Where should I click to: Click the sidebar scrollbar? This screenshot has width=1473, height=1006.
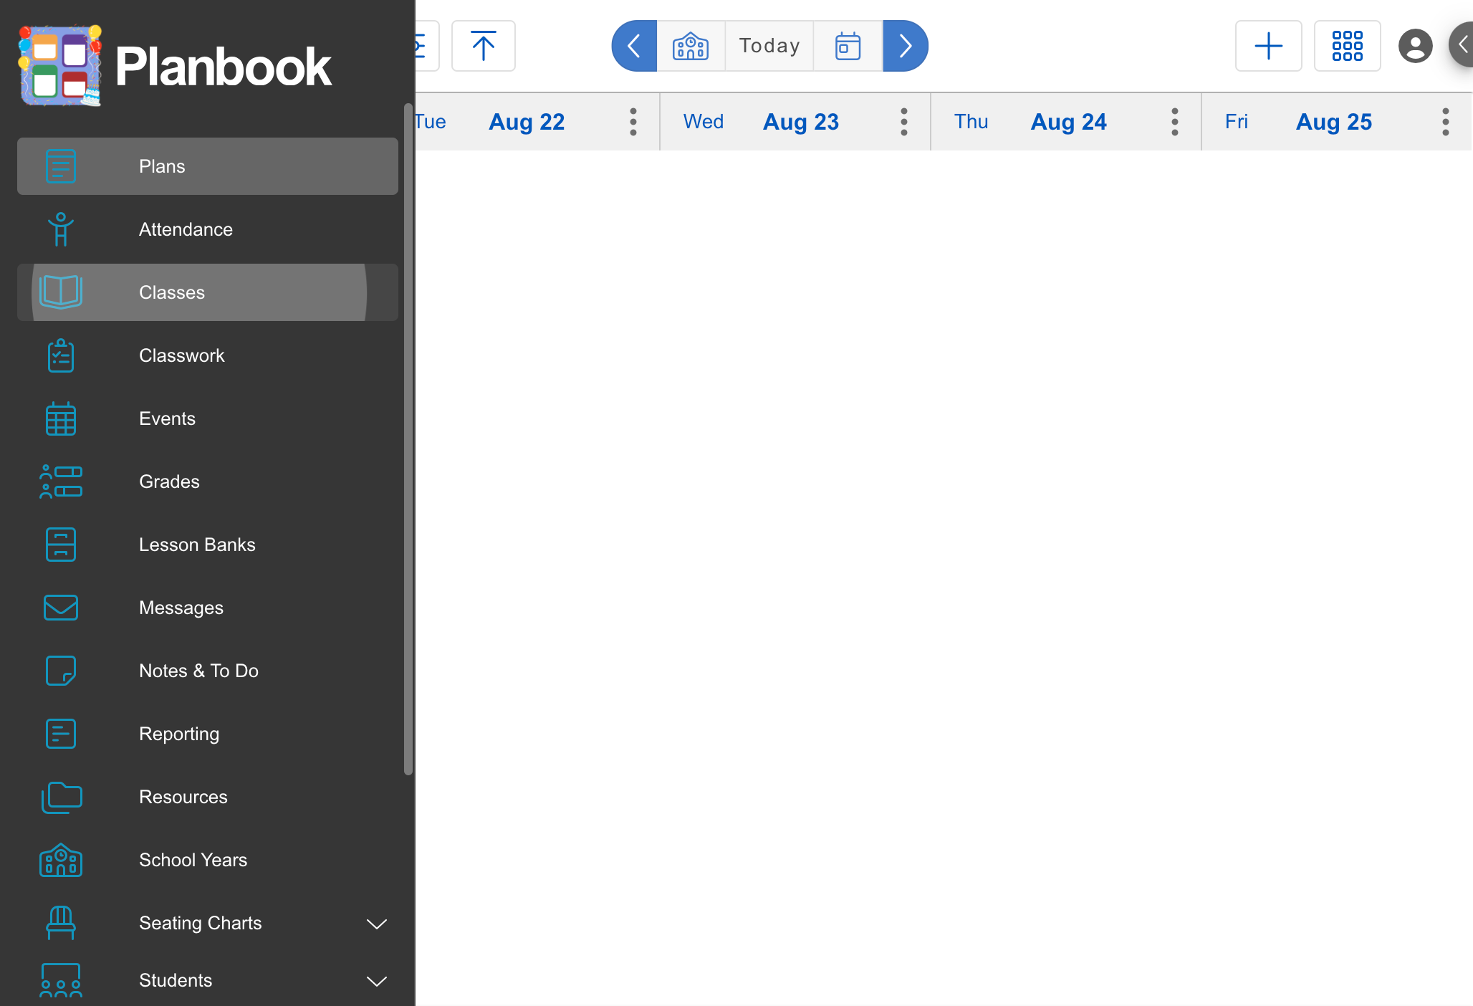(x=408, y=439)
